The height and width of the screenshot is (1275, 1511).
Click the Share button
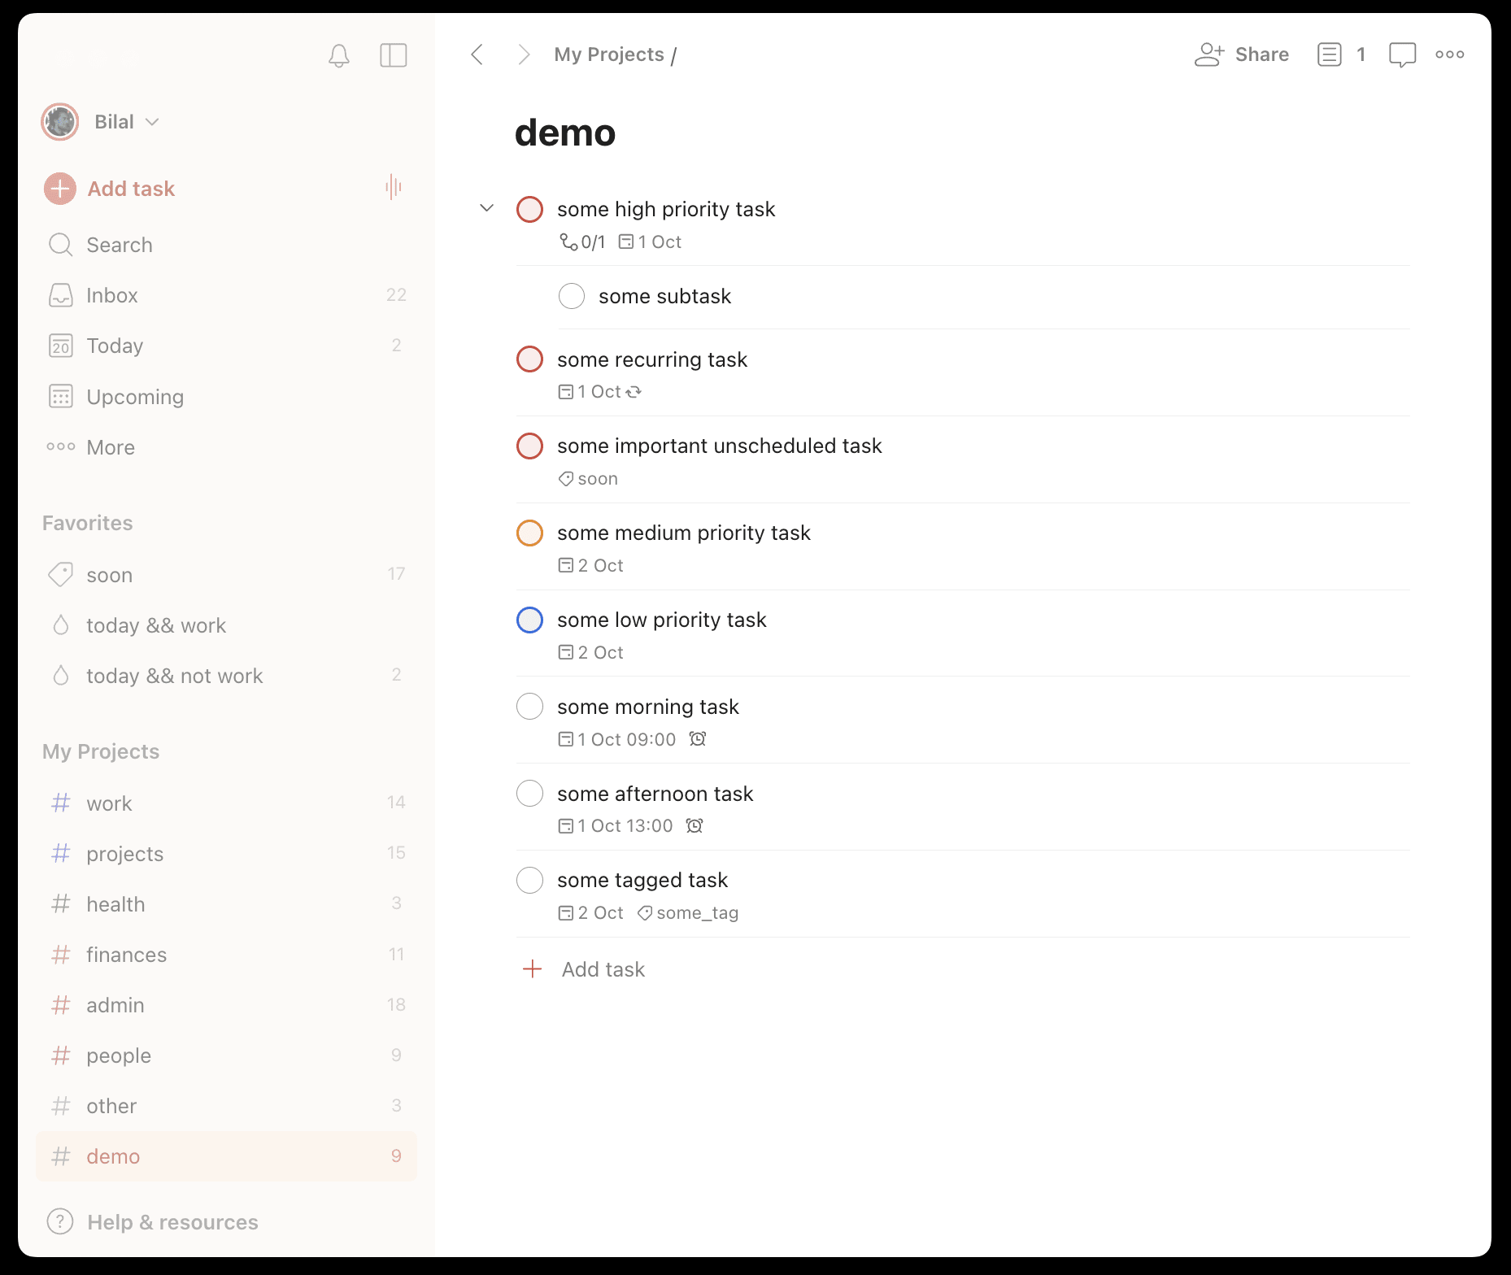pos(1242,54)
